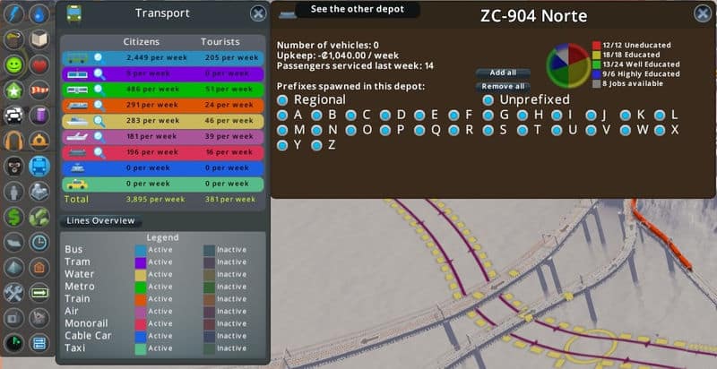The image size is (717, 369).
Task: Click magnifier in the light-blue bus row
Action: 99,57
